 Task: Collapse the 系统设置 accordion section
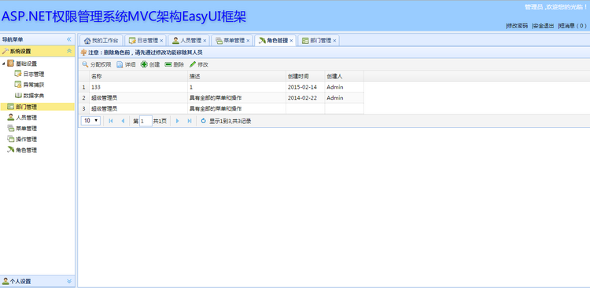tap(69, 51)
